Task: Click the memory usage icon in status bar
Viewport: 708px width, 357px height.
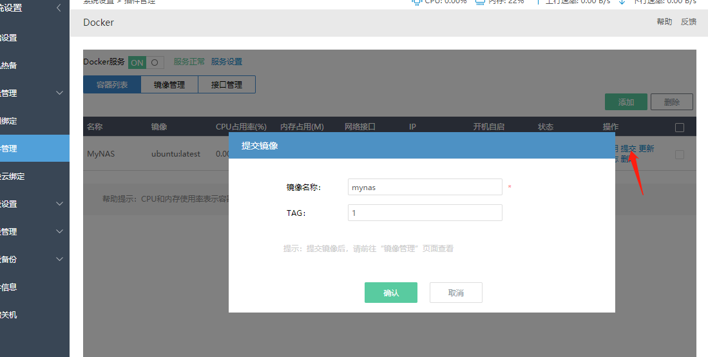Action: click(480, 2)
